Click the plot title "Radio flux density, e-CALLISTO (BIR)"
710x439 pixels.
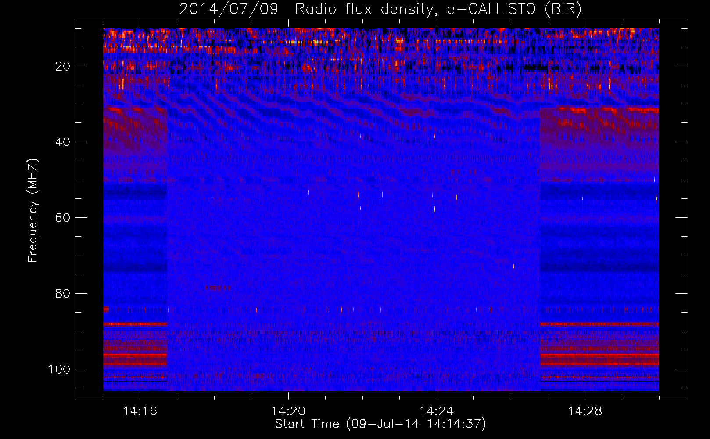tap(438, 9)
